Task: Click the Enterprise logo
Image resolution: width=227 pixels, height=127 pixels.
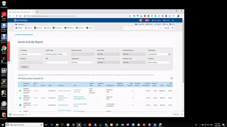Action: point(21,20)
